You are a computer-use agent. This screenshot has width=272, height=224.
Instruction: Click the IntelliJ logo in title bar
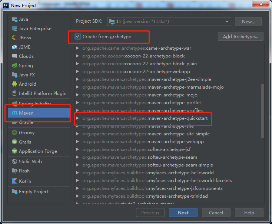click(x=6, y=6)
